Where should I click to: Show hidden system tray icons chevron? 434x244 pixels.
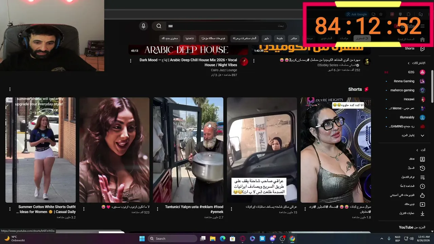tap(381, 239)
